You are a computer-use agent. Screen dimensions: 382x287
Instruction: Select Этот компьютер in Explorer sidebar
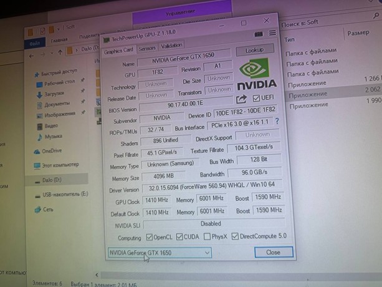pyautogui.click(x=56, y=165)
